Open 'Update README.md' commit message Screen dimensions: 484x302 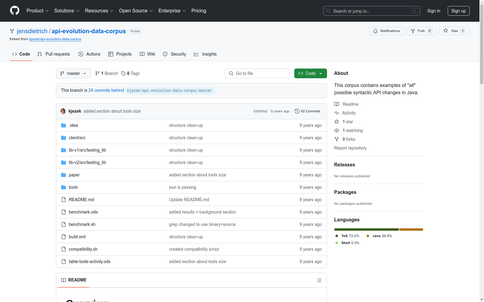point(189,200)
